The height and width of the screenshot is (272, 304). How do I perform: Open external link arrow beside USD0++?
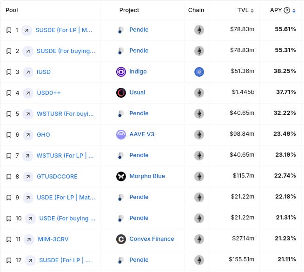(x=28, y=93)
